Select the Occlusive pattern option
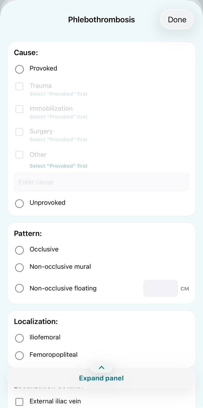203x408 pixels. pos(19,250)
